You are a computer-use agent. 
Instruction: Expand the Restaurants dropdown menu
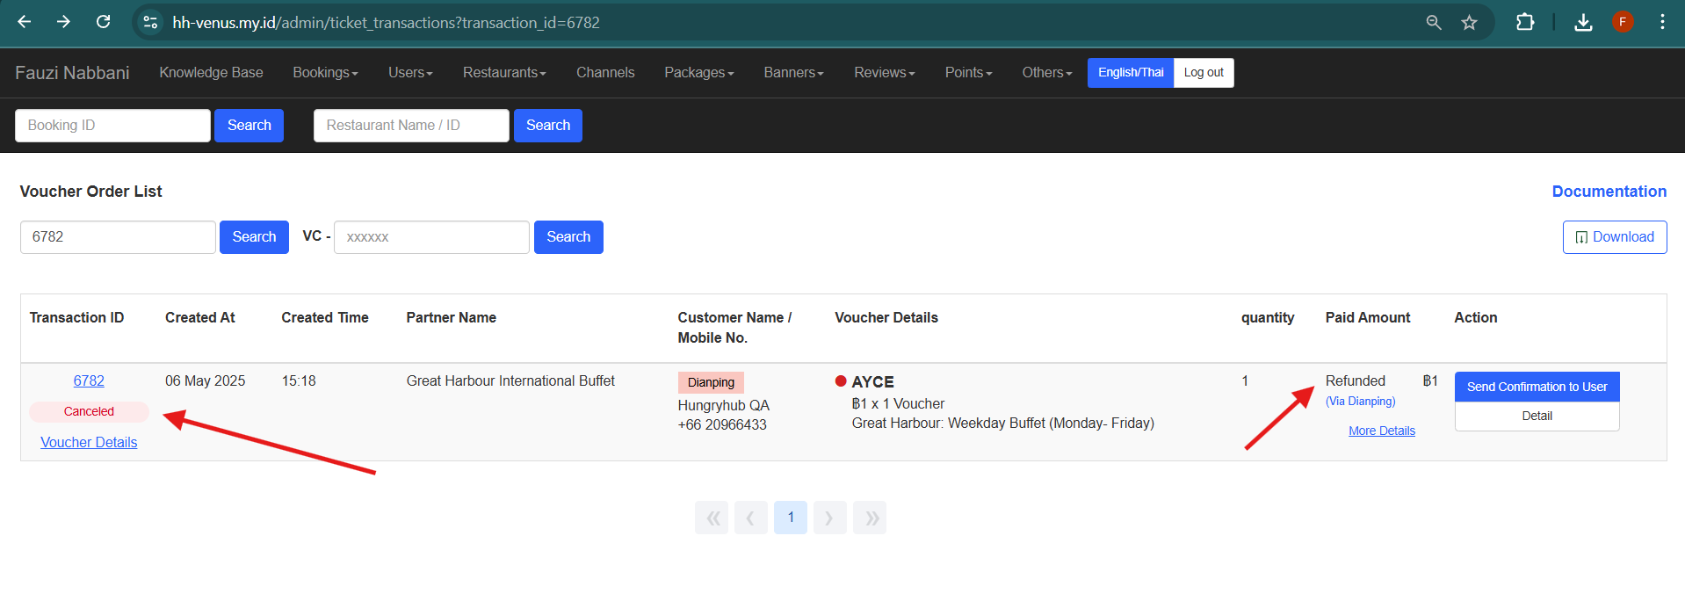[x=504, y=73]
